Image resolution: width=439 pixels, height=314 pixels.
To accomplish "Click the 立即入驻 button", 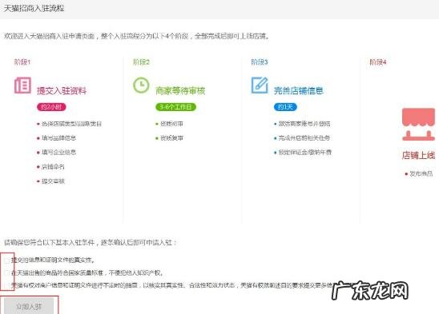I will pos(29,307).
